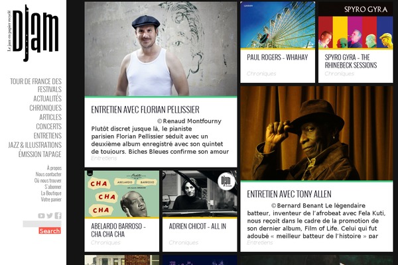Open Entretien avec Tony Allen headline

[289, 194]
